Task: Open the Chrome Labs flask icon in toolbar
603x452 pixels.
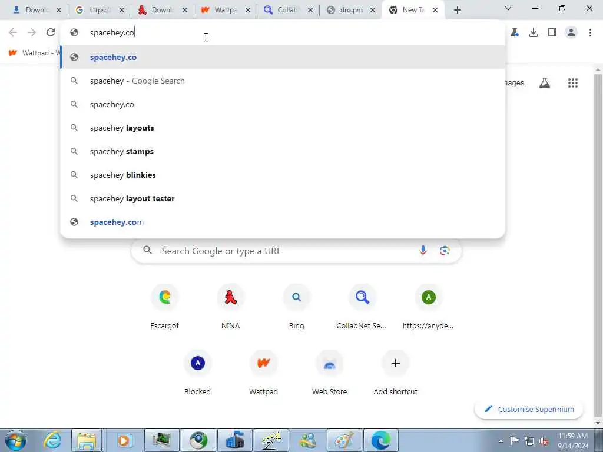Action: tap(515, 33)
